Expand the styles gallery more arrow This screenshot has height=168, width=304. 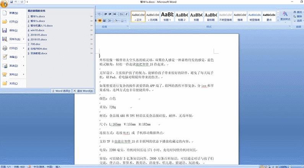tap(278, 20)
